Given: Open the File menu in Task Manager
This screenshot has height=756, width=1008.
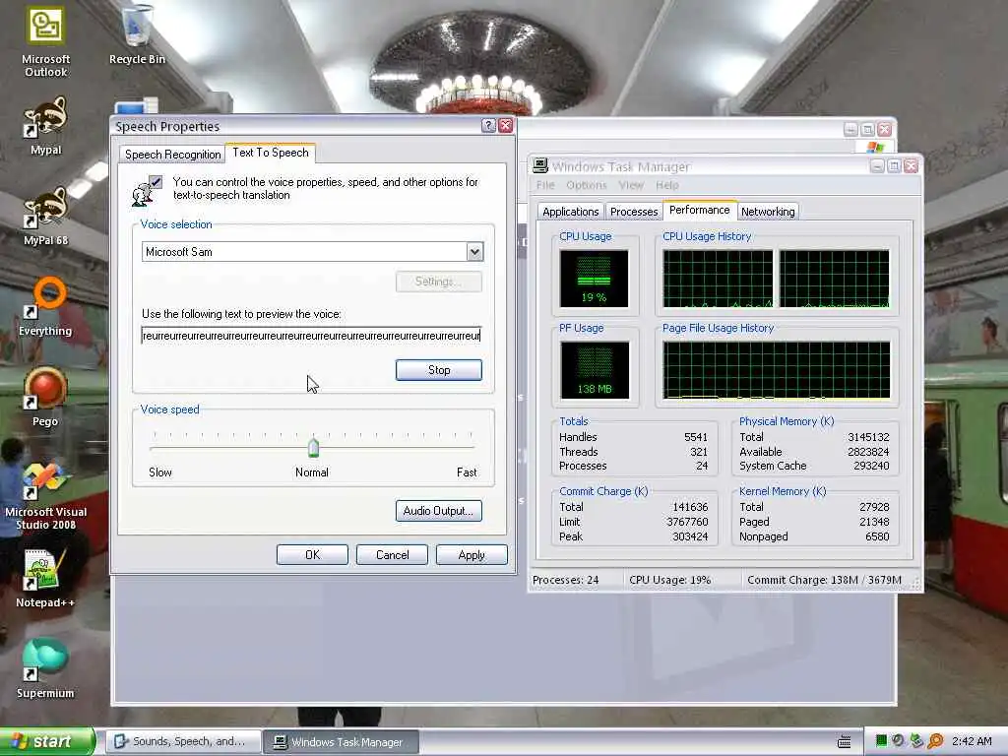Looking at the screenshot, I should [545, 185].
